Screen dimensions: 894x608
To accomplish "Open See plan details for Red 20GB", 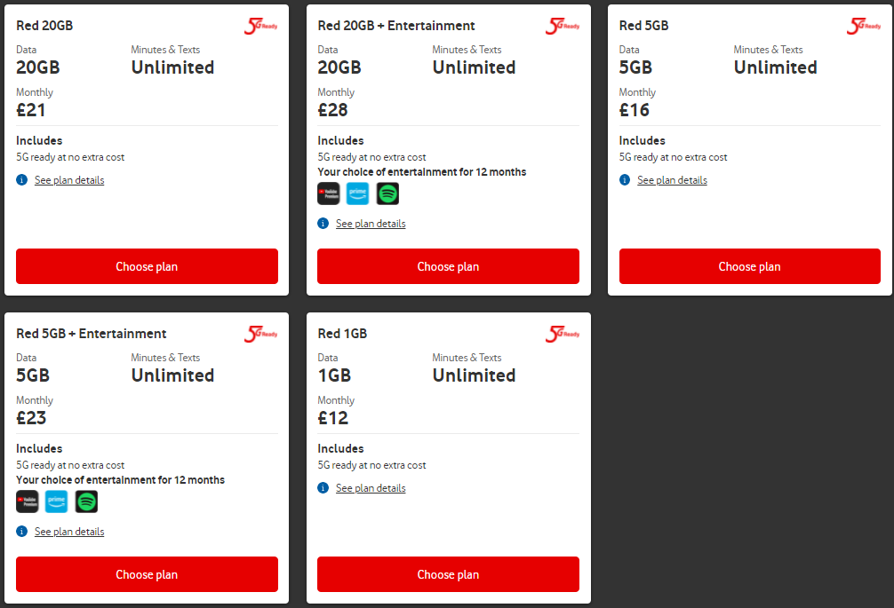I will click(x=69, y=180).
